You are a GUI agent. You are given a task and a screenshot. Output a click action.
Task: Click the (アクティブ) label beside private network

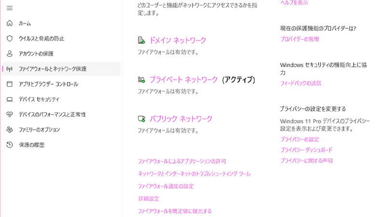[238, 80]
